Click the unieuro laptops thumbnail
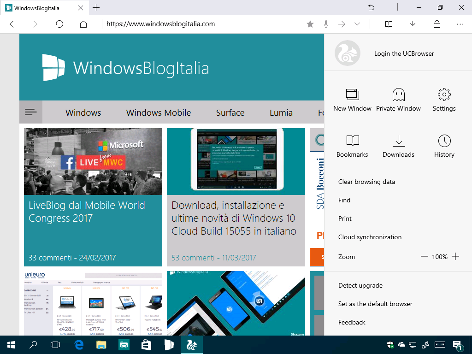Screen dimensions: 472x354 93,303
